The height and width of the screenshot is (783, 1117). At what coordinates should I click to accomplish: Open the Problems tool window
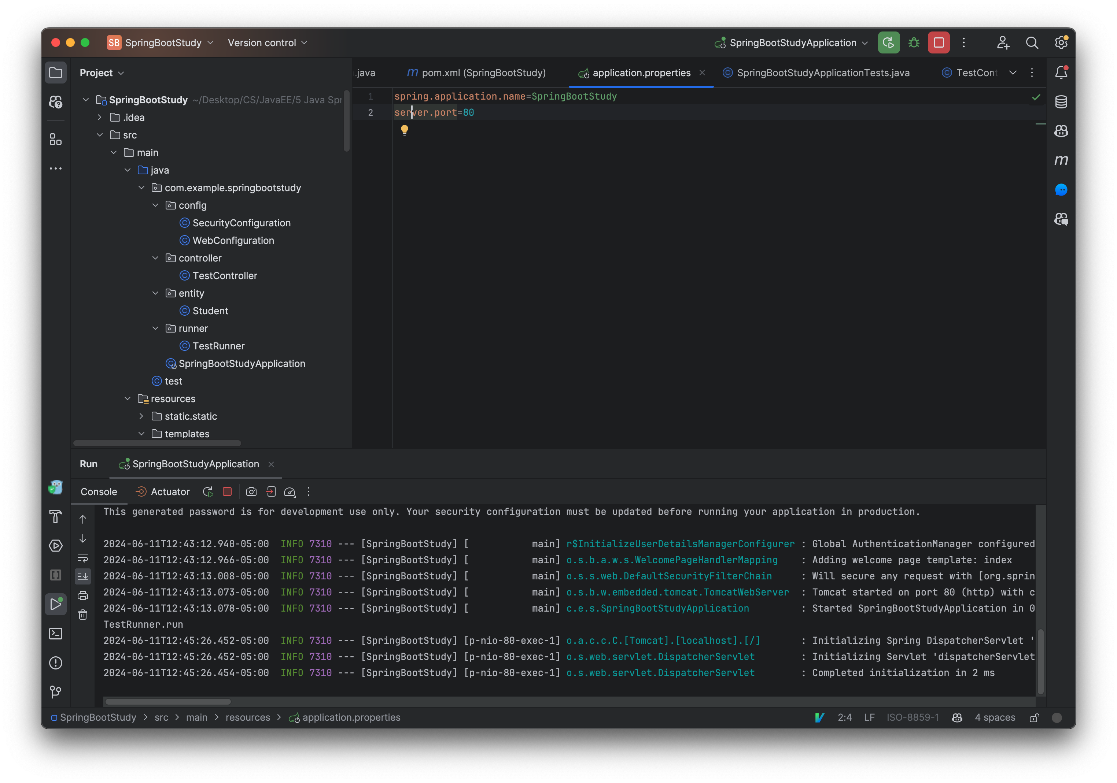tap(55, 663)
